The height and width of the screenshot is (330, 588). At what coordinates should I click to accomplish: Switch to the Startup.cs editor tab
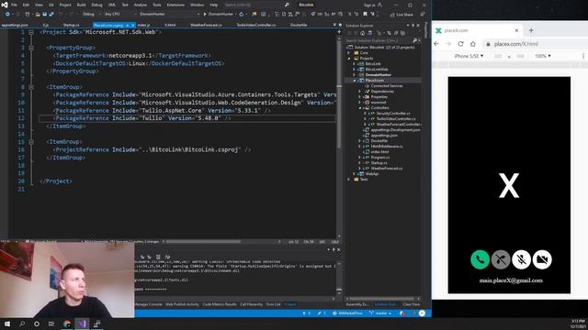[x=72, y=25]
